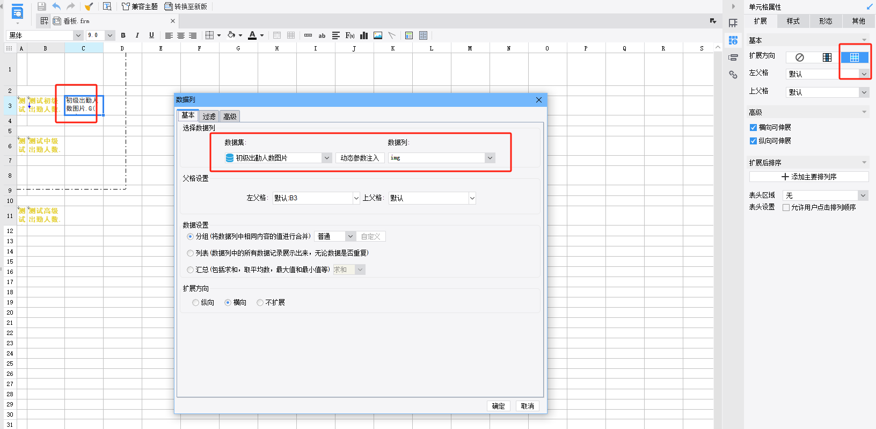Toggle bold text formatting
This screenshot has width=876, height=429.
pyautogui.click(x=123, y=35)
